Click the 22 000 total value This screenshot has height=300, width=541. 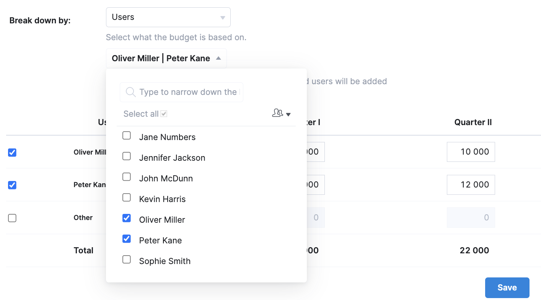click(x=474, y=250)
